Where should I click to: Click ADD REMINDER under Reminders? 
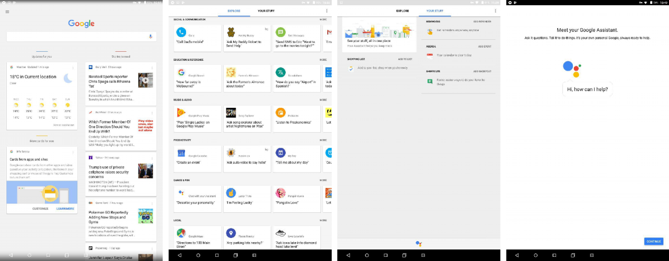(482, 21)
